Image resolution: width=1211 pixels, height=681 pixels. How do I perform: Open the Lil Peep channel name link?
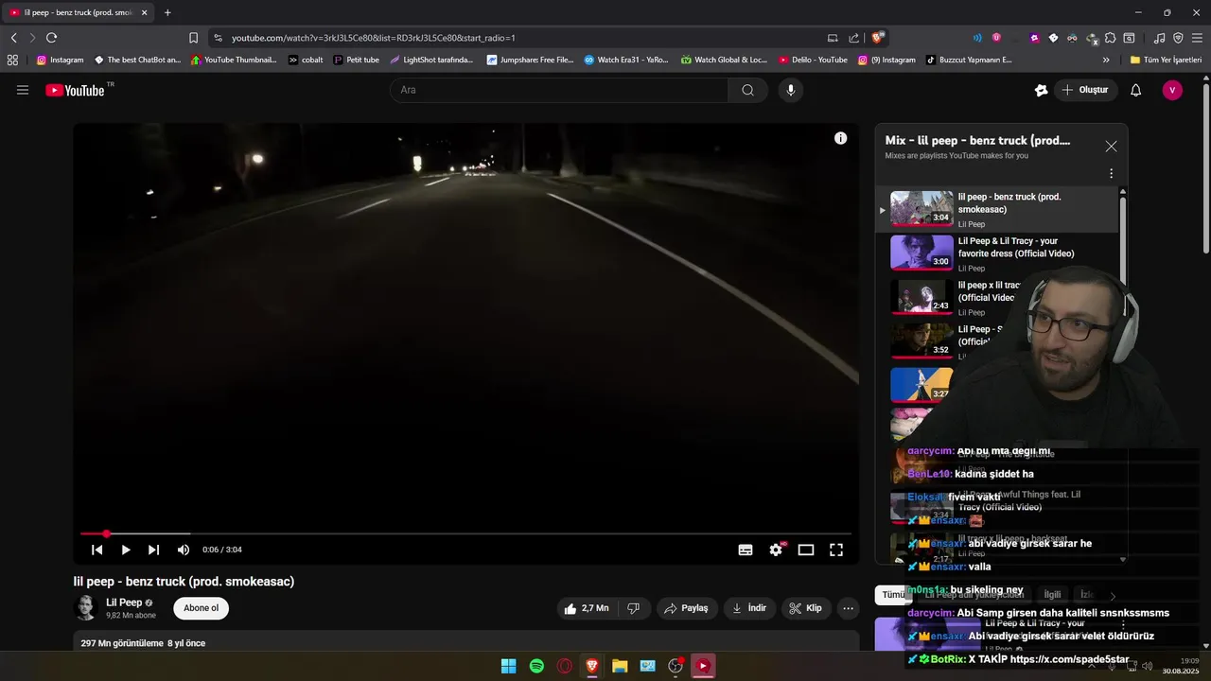[x=124, y=602]
